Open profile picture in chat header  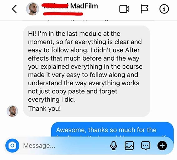tap(32, 9)
